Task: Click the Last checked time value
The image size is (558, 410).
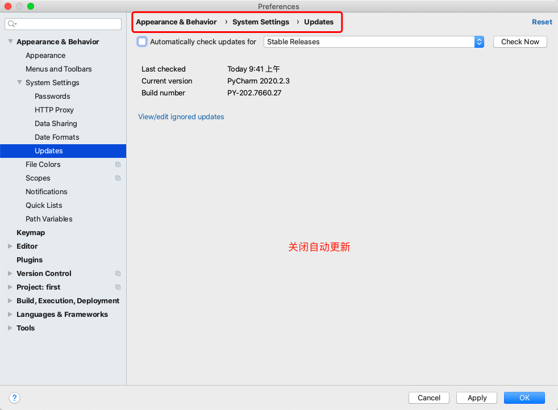Action: (253, 69)
